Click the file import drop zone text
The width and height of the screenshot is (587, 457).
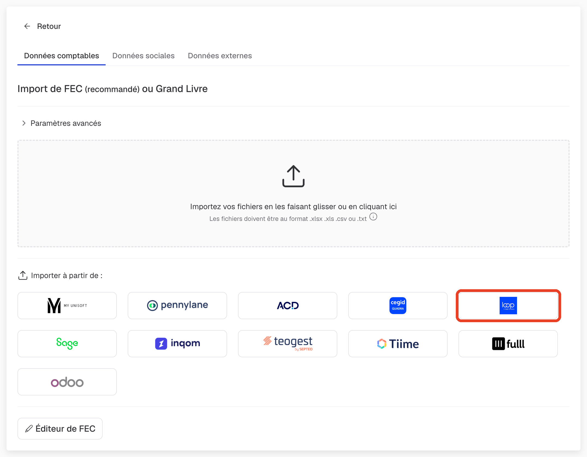(293, 206)
